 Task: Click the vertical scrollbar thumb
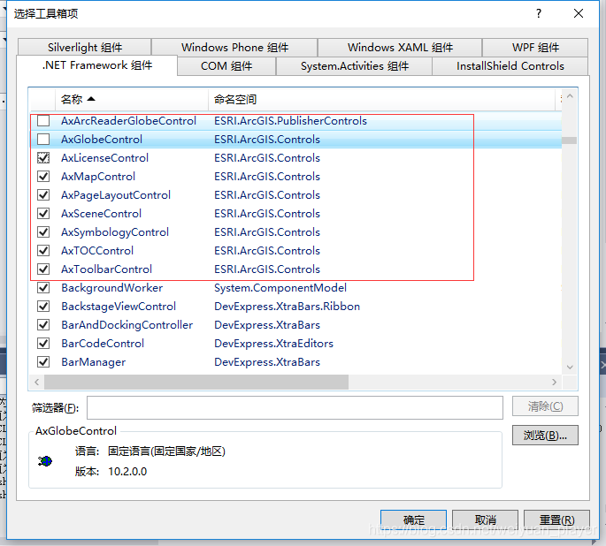(570, 140)
